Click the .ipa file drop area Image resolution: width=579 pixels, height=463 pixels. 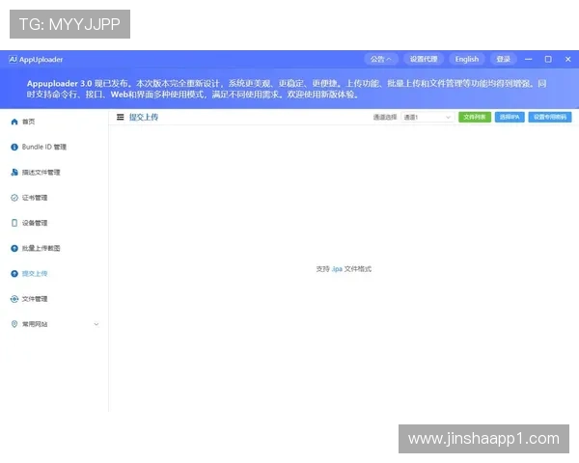344,269
